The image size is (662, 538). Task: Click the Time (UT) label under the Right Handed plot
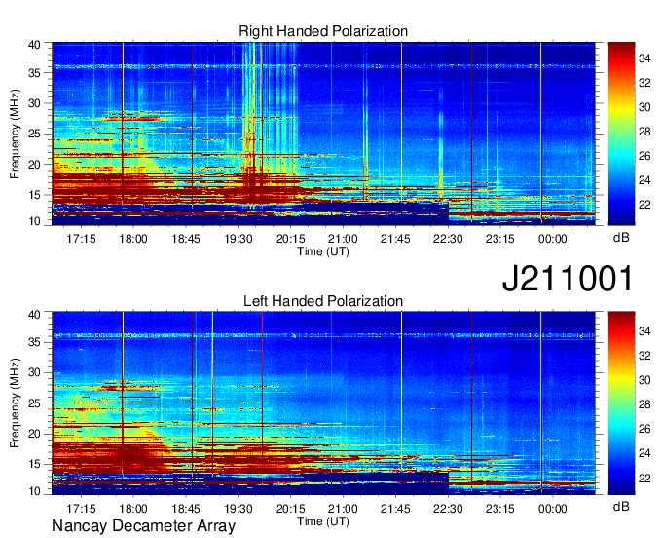[323, 251]
